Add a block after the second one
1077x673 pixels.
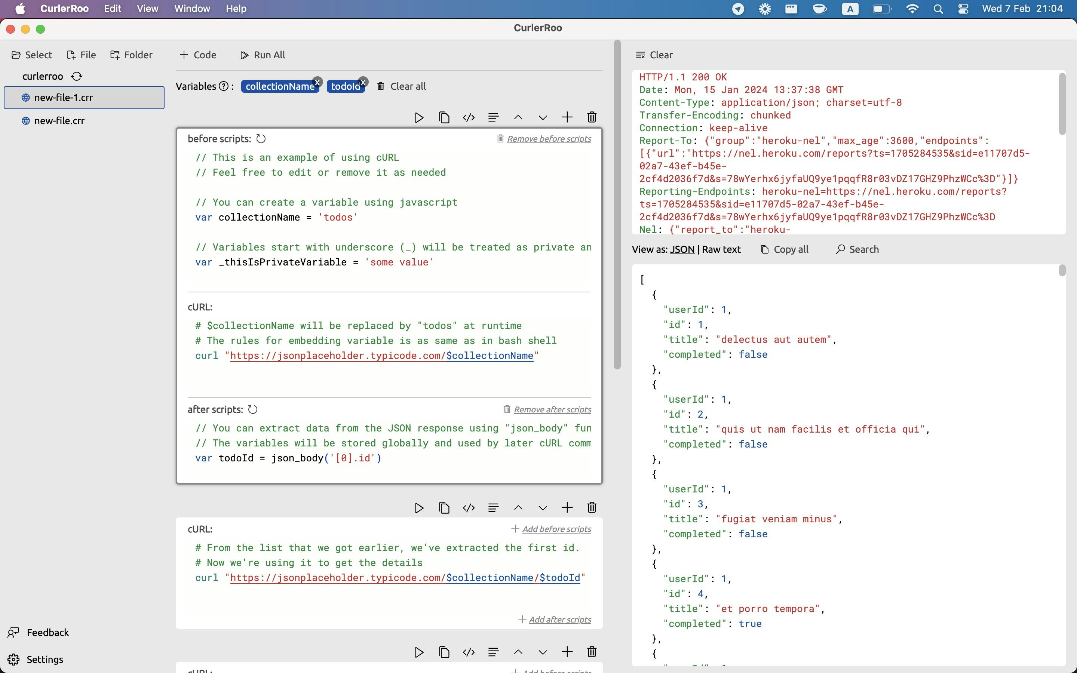coord(567,508)
